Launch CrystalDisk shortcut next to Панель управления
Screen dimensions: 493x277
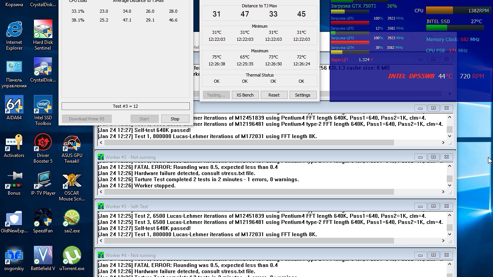tap(43, 70)
